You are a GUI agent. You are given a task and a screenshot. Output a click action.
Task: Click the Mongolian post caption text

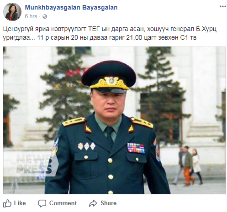[110, 33]
